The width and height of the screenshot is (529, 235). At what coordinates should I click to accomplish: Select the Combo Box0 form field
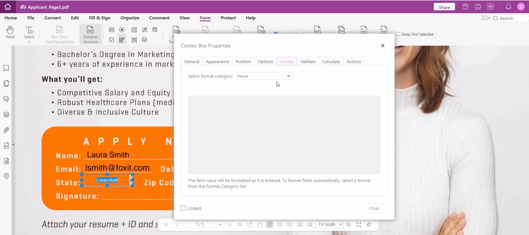pos(107,180)
